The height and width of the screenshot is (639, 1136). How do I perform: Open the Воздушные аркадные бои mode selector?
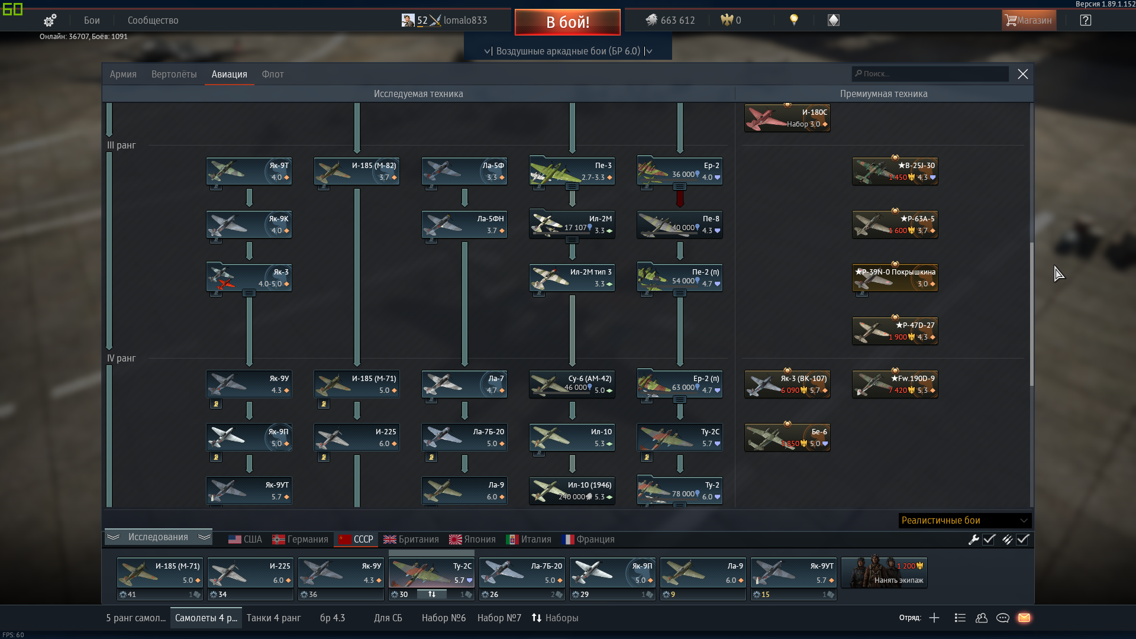click(568, 51)
